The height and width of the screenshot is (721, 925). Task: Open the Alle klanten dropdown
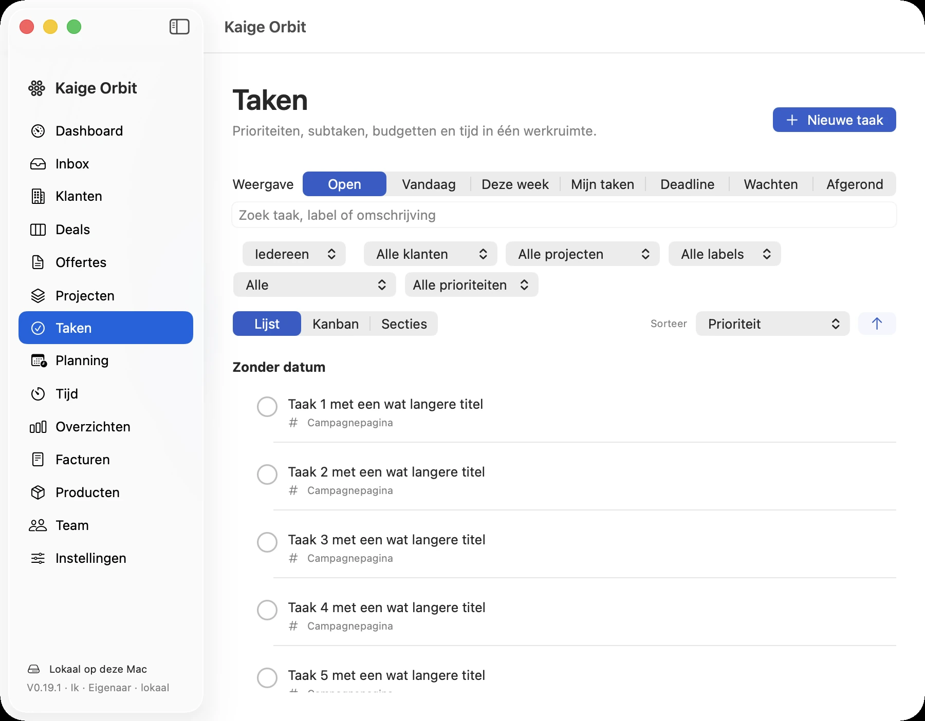coord(431,254)
